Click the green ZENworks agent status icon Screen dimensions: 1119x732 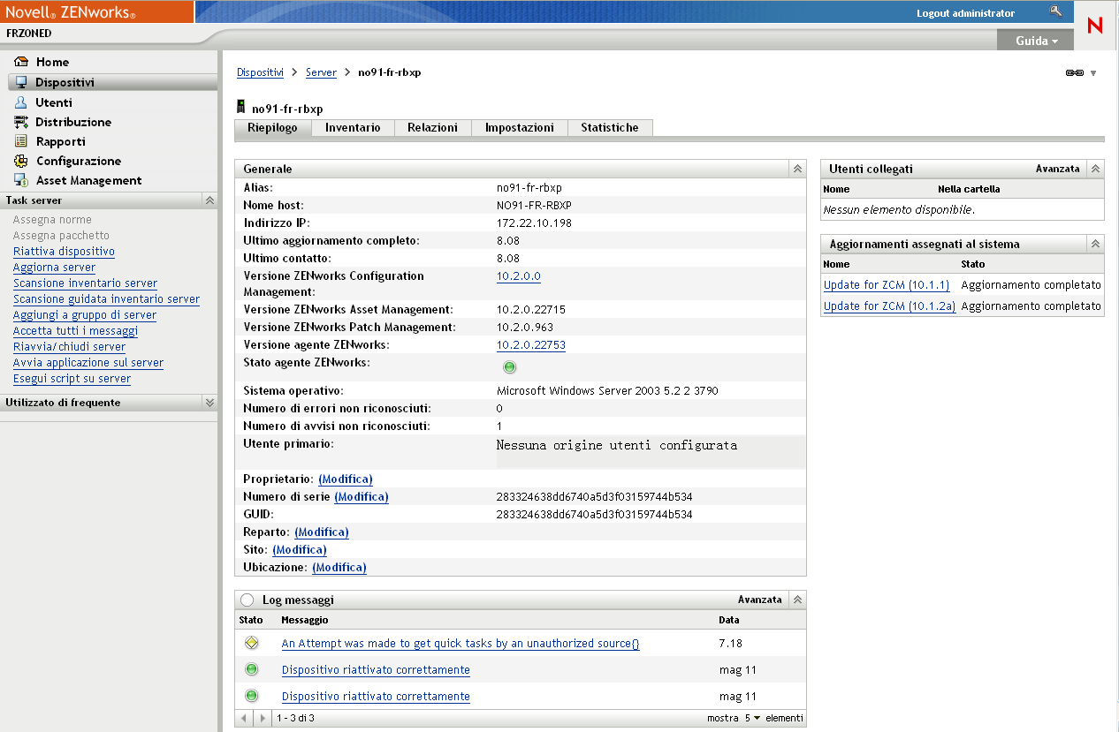(x=509, y=367)
